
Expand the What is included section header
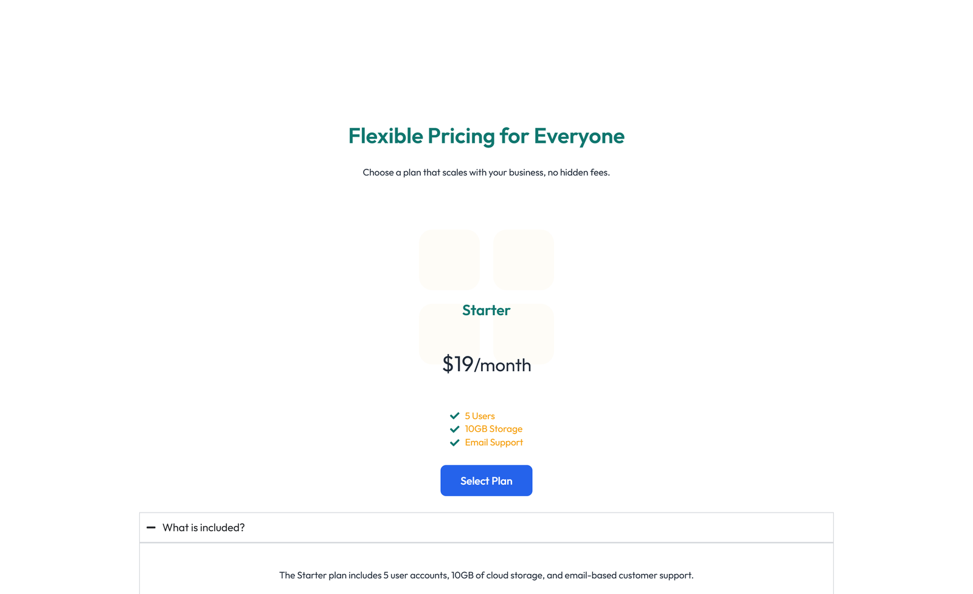click(204, 527)
